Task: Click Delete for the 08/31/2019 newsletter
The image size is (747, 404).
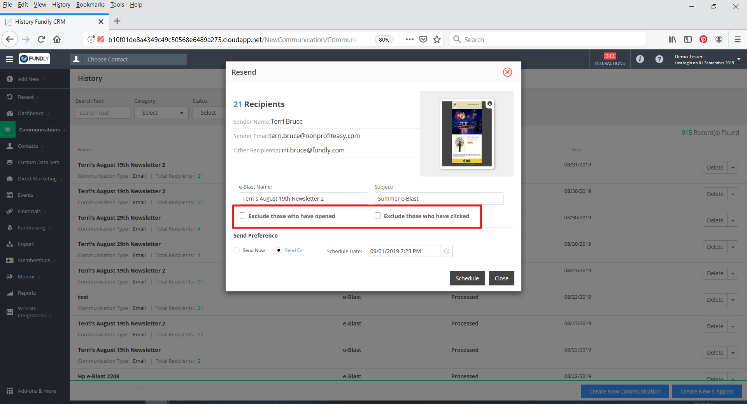Action: (x=715, y=168)
